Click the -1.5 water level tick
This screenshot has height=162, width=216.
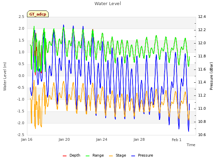pyautogui.click(x=21, y=111)
